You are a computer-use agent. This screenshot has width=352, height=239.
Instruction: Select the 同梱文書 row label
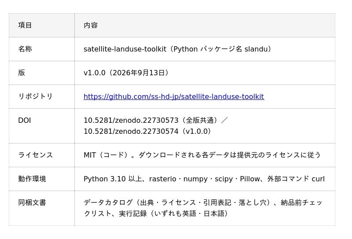pos(32,202)
